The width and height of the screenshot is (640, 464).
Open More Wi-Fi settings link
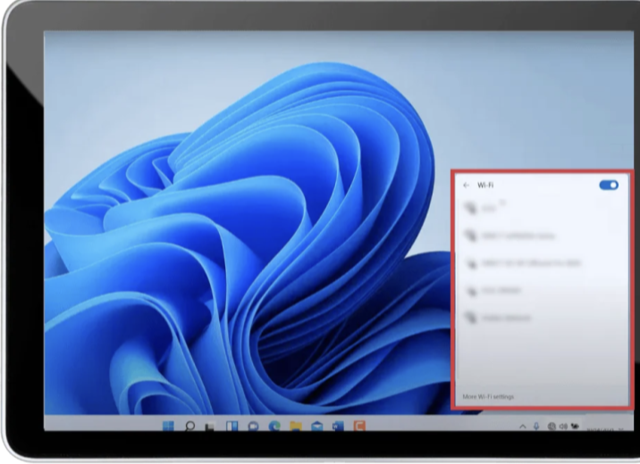click(x=488, y=396)
